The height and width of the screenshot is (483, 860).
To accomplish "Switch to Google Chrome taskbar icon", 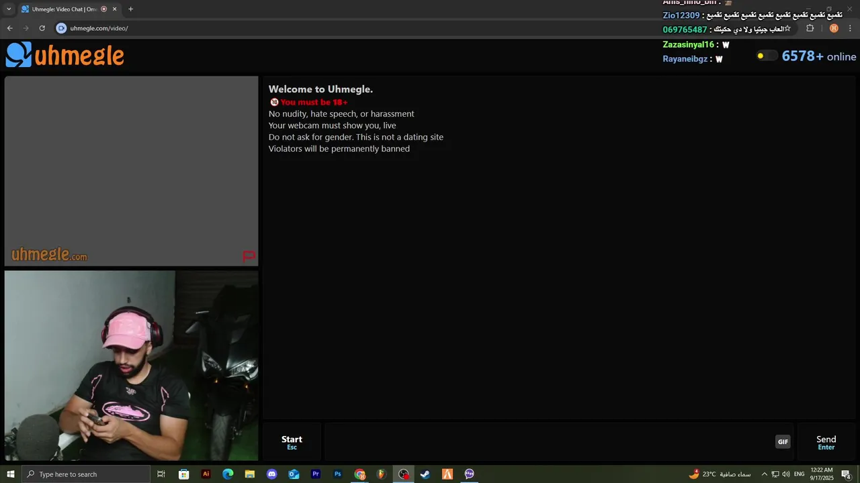I will pos(360,474).
